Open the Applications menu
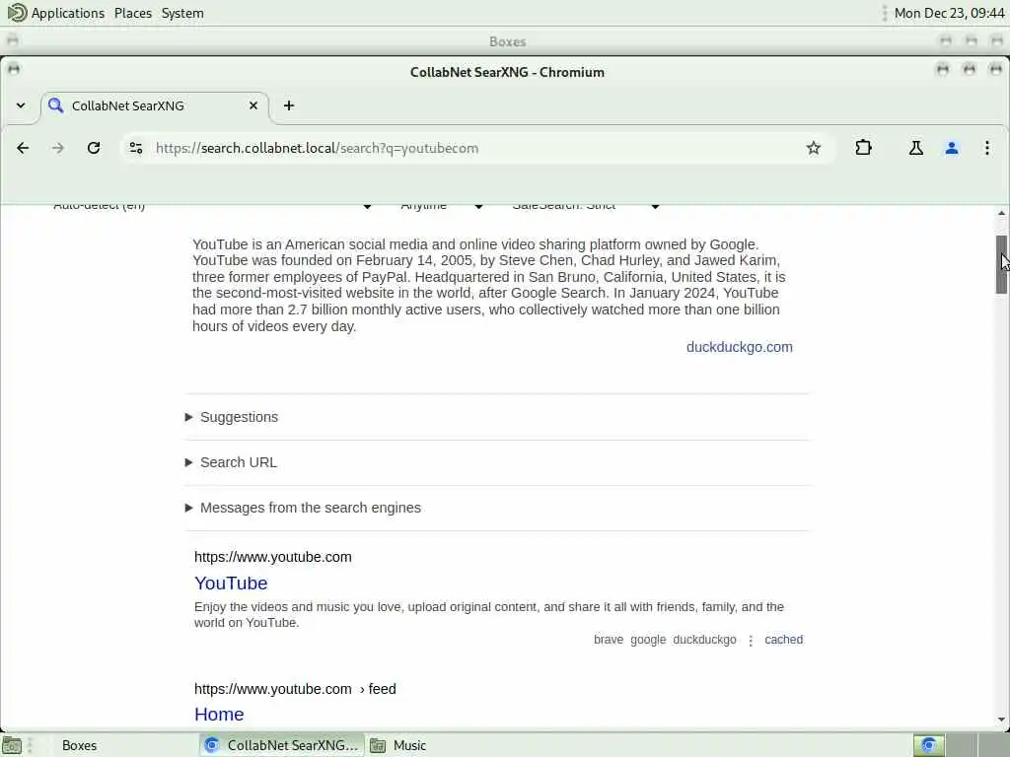The width and height of the screenshot is (1010, 757). [x=56, y=13]
